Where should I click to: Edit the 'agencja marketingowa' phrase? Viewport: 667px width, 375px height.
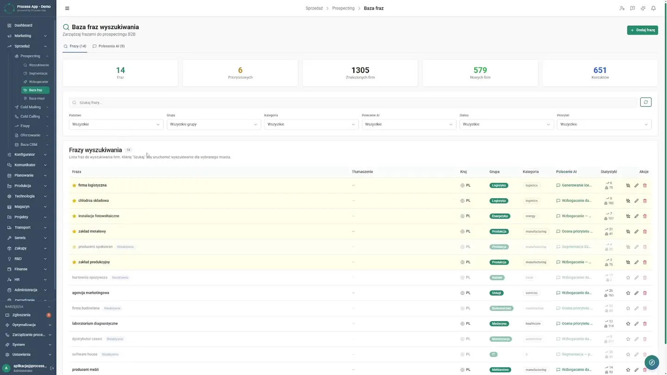(x=636, y=293)
